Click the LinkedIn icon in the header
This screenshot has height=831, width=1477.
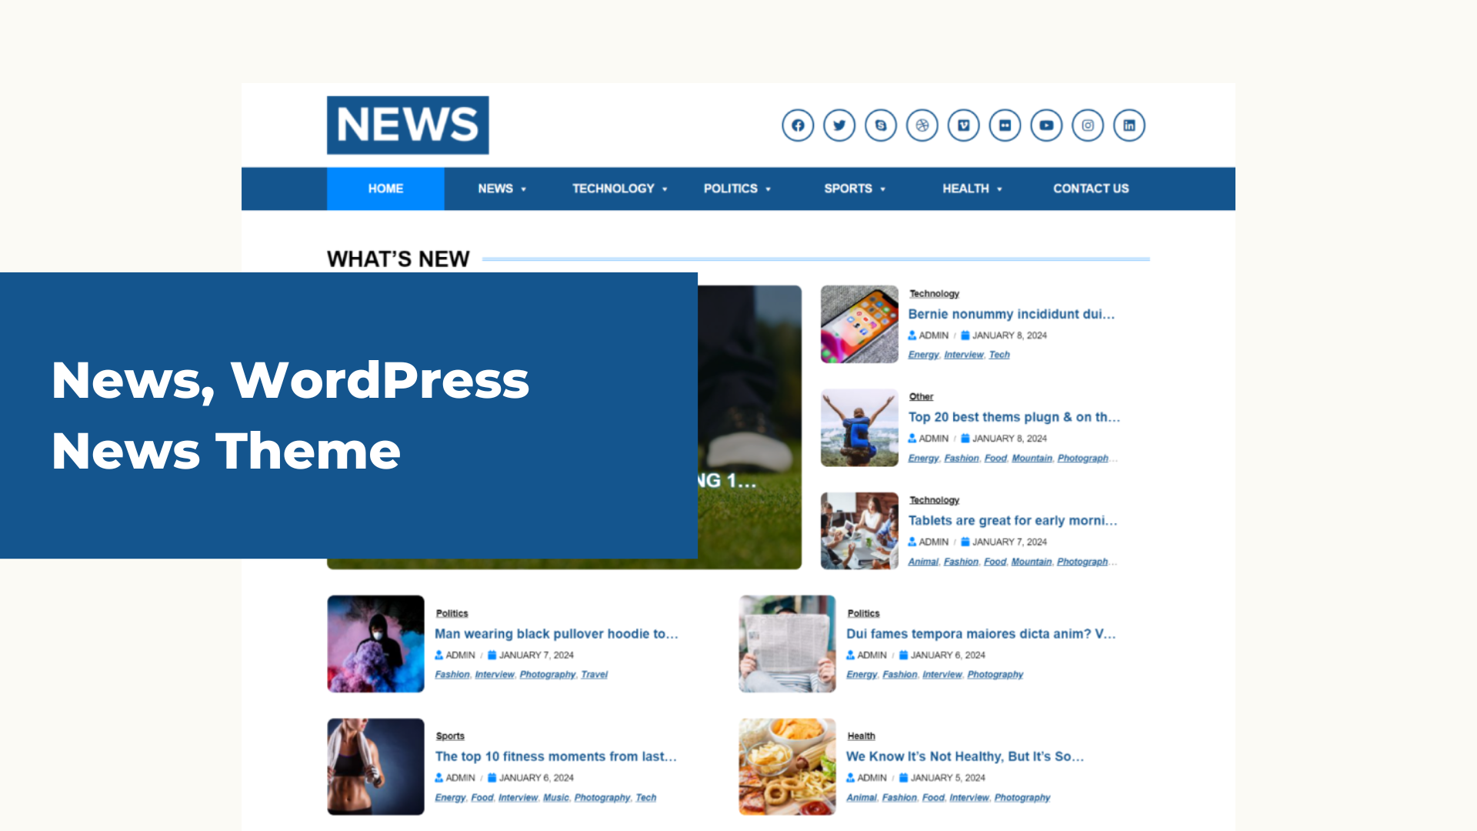click(1129, 125)
